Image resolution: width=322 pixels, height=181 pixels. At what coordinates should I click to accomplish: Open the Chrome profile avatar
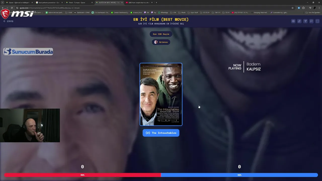pos(315,8)
